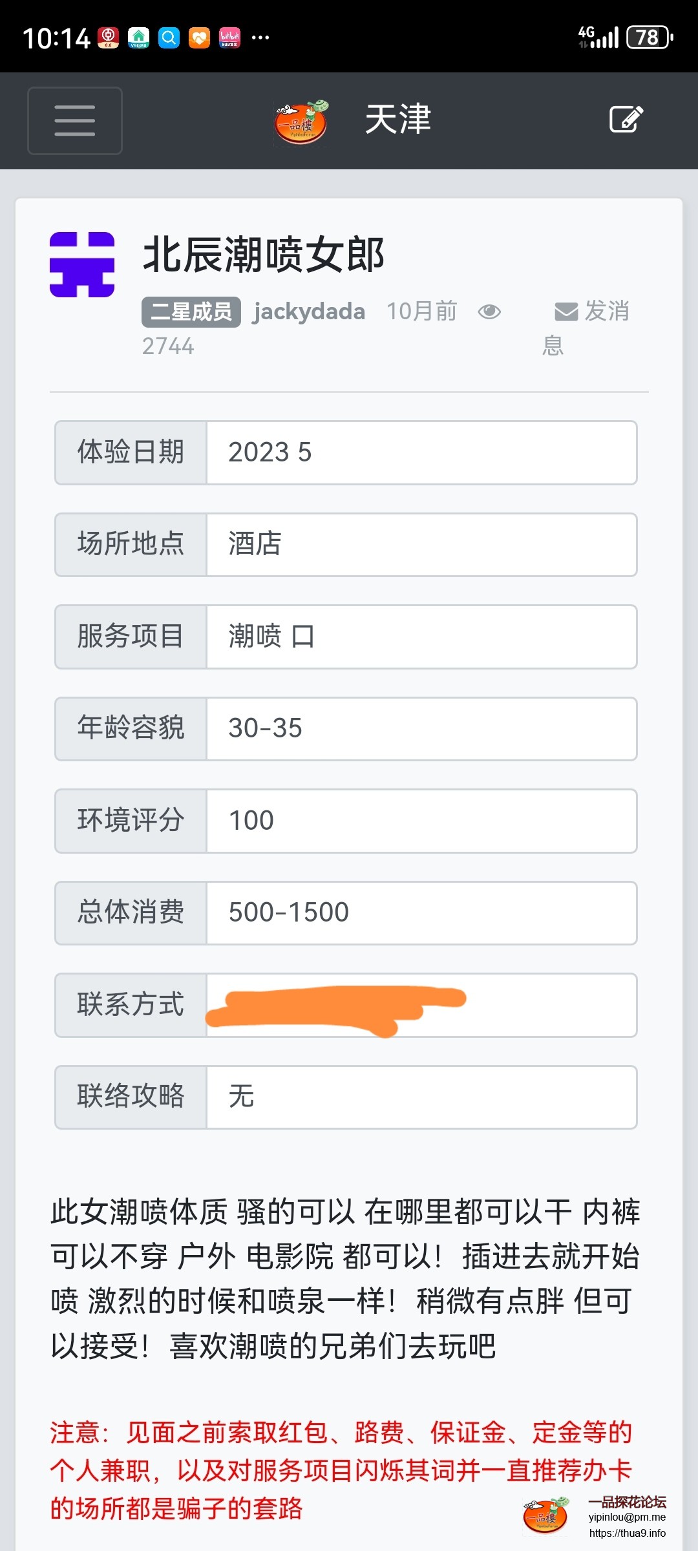Open jackydada's user profile
698x1551 pixels.
pyautogui.click(x=309, y=312)
